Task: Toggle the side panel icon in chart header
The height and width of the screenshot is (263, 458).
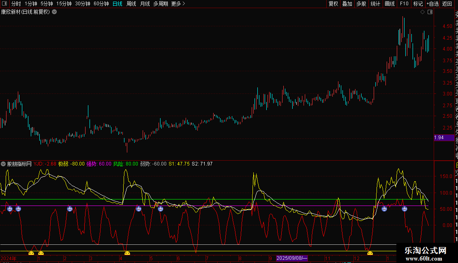Action: click(430, 12)
